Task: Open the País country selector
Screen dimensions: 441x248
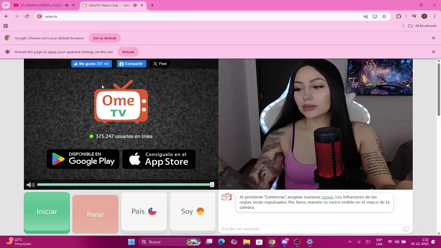Action: (x=144, y=211)
